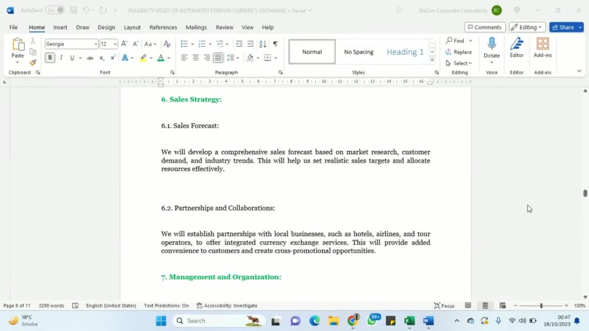Viewport: 589px width, 331px height.
Task: Click the Share button
Action: click(x=562, y=28)
